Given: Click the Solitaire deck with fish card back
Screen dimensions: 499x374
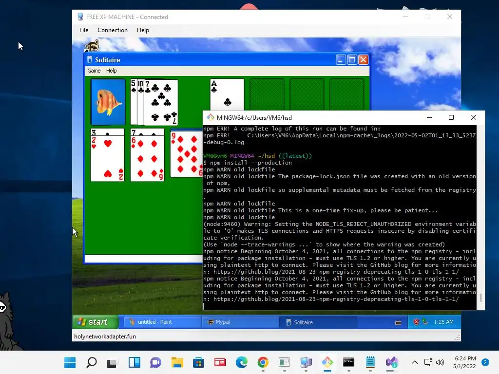Looking at the screenshot, I should pos(108,102).
